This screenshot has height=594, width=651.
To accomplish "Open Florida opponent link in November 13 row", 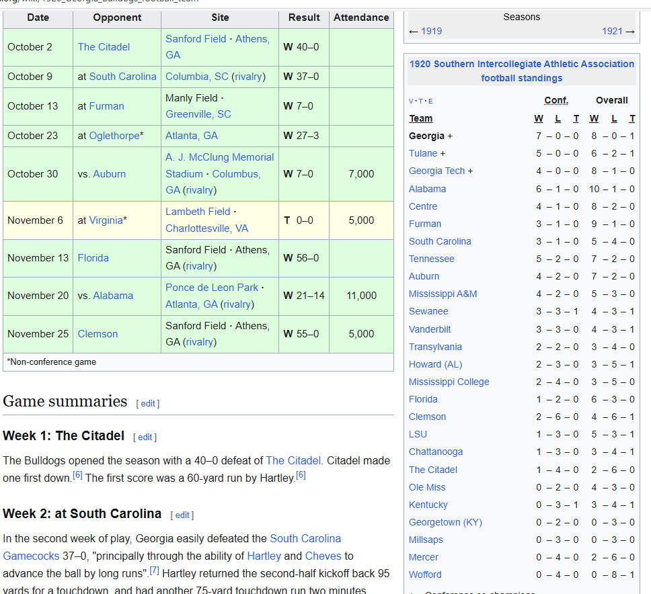I will click(93, 258).
